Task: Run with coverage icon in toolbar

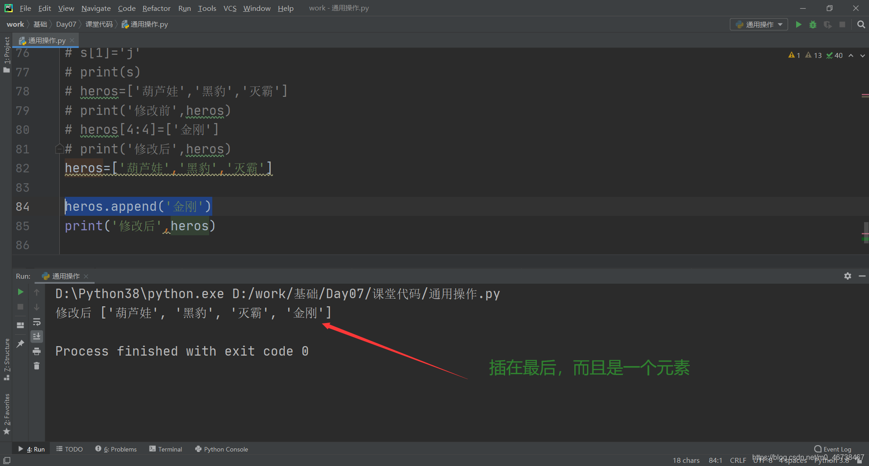Action: pos(827,24)
